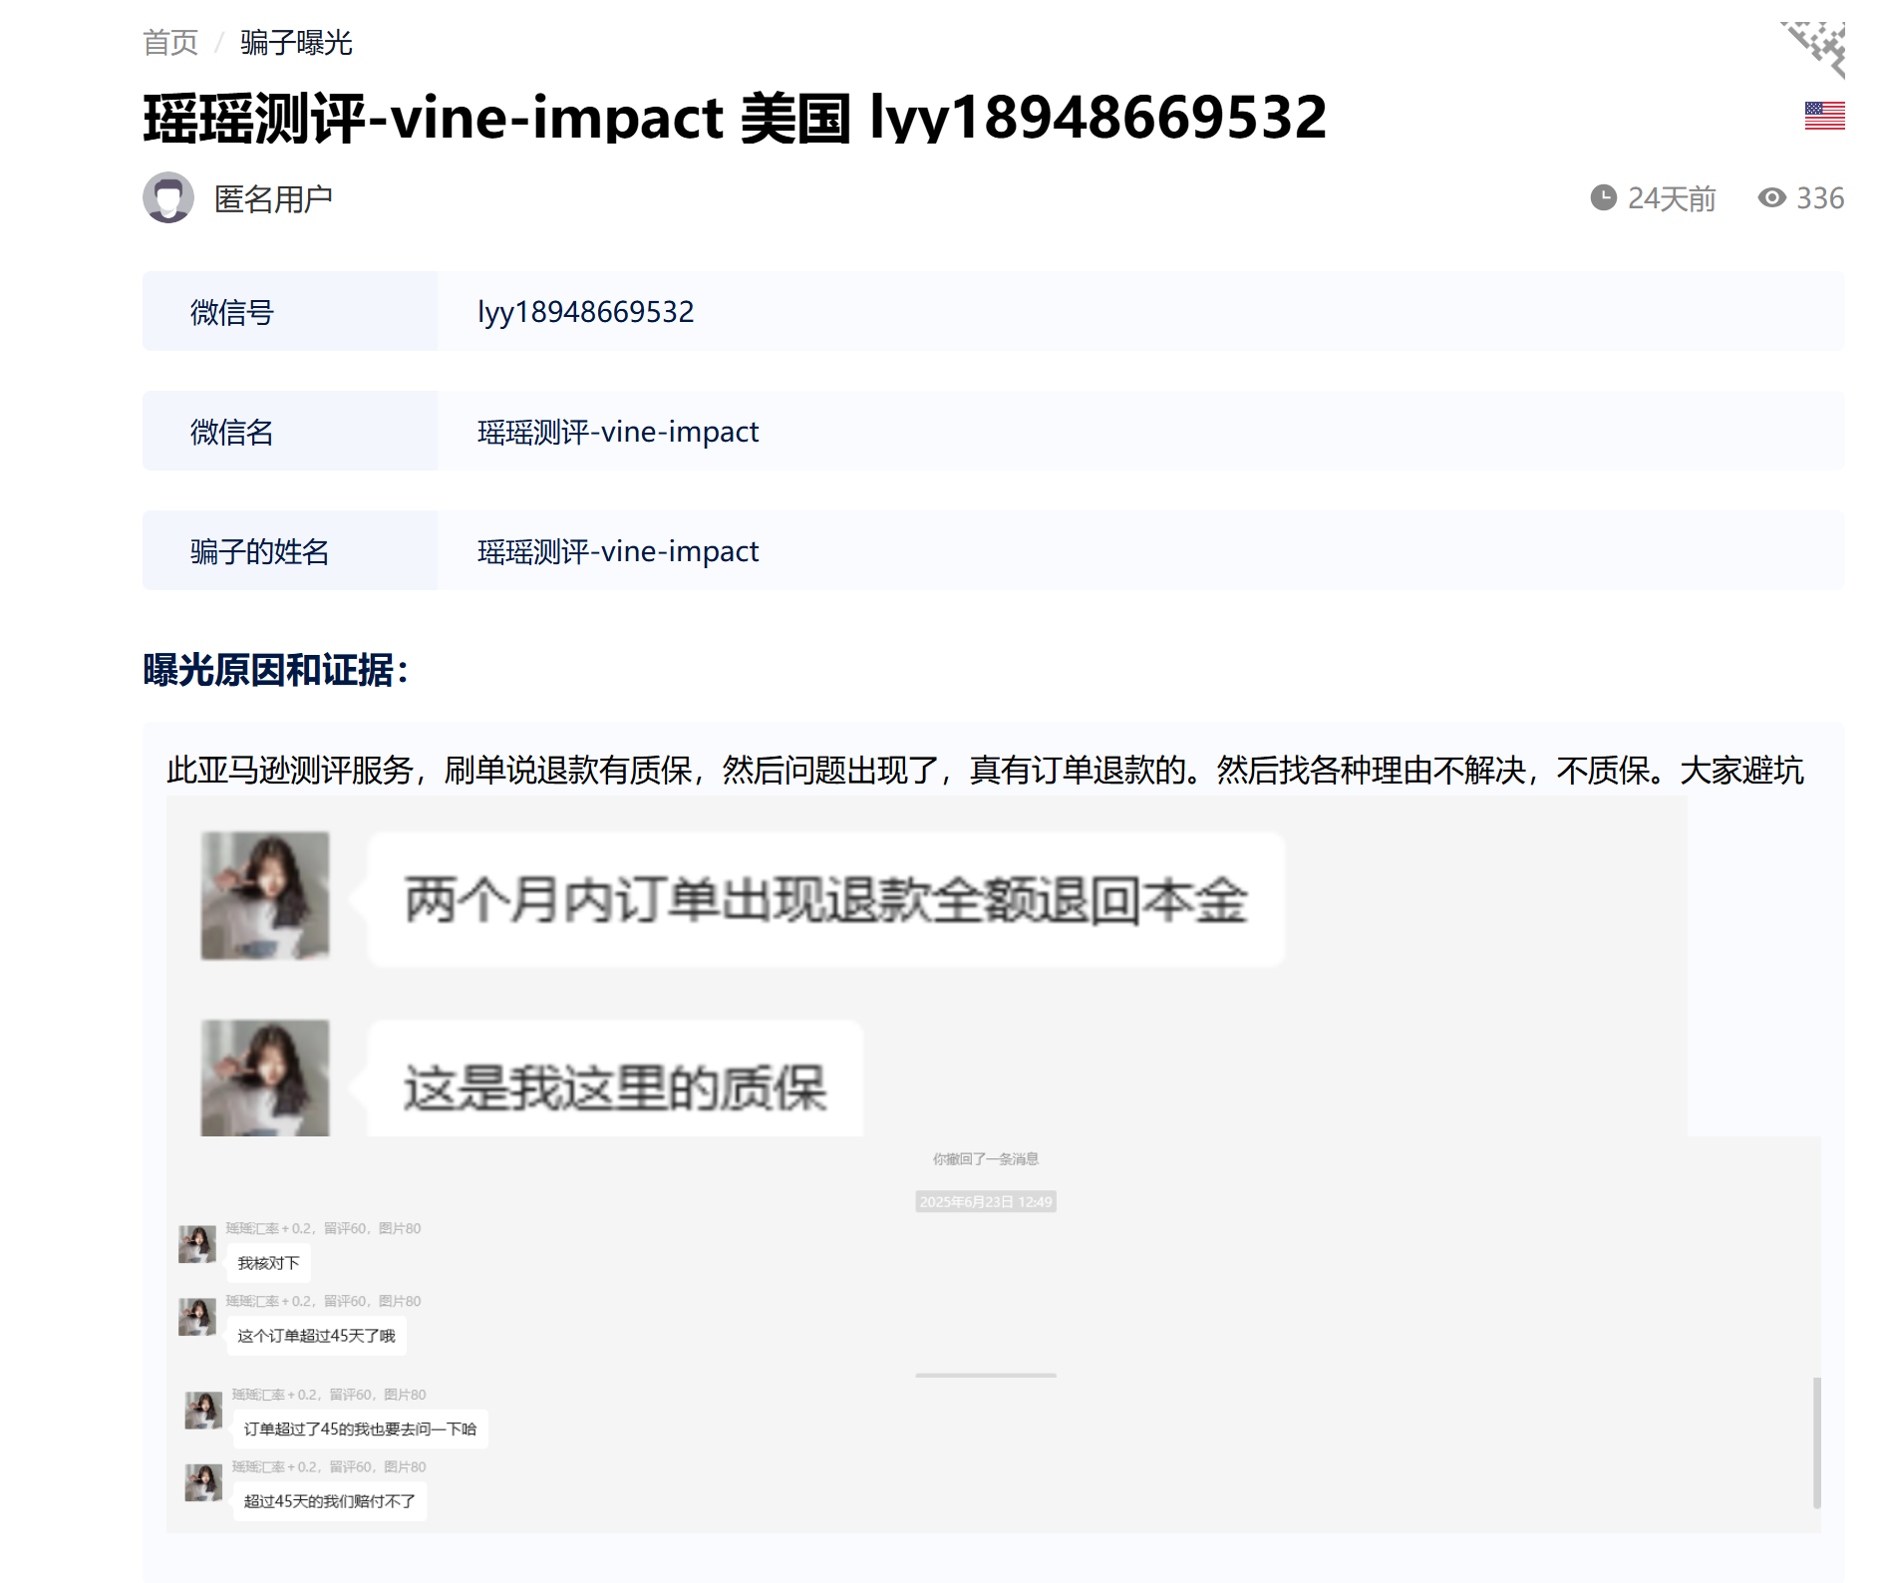Click the timestamp 2025年6月23日 12:49
1880x1583 pixels.
coord(986,1202)
